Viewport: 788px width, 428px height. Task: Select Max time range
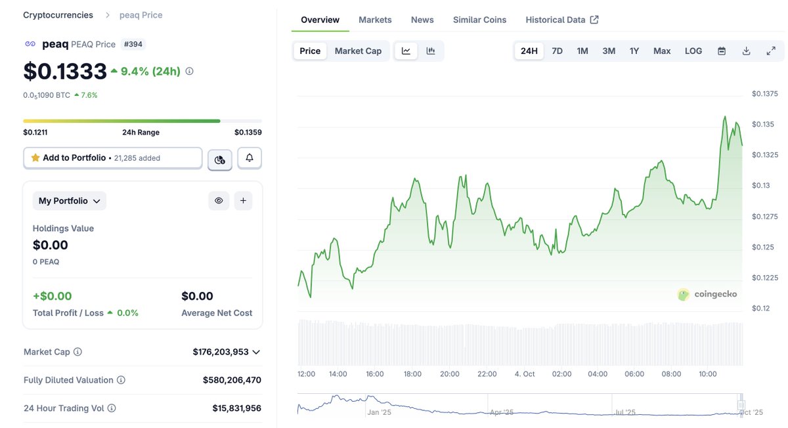662,51
